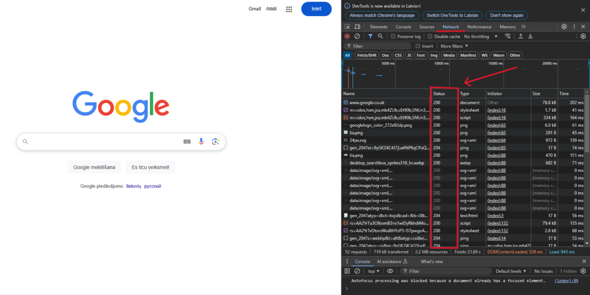Click Switch DevTools to Latvian button
The image size is (590, 295).
tap(452, 15)
